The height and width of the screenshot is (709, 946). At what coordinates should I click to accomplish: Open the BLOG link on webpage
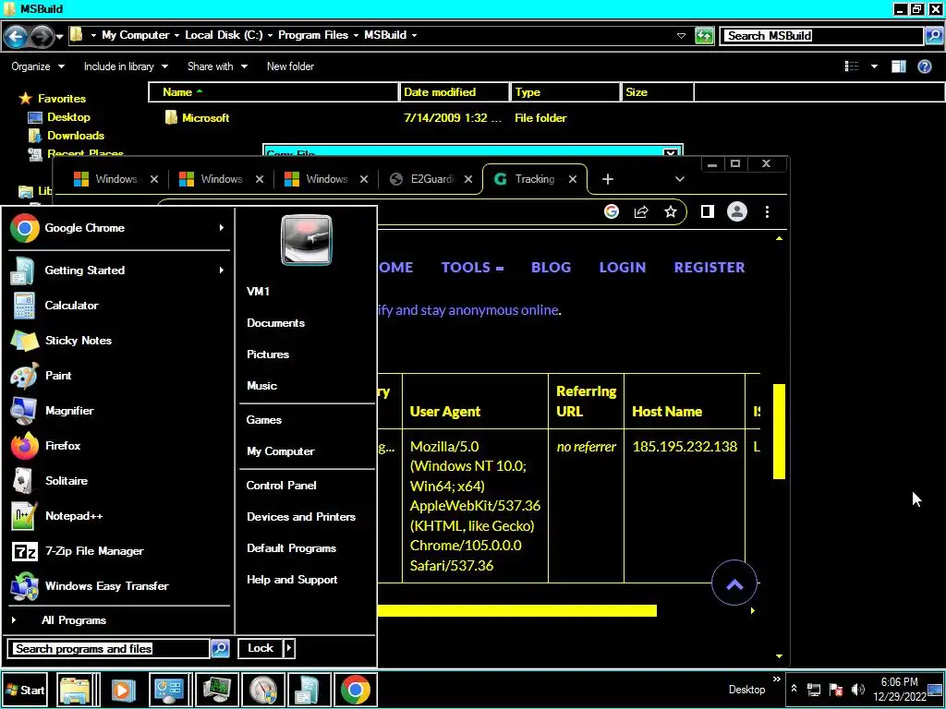551,268
